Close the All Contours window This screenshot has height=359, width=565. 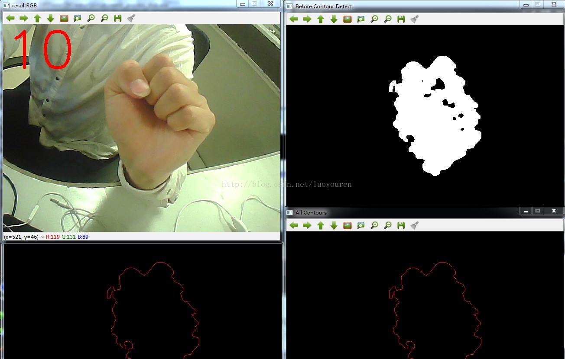(554, 211)
